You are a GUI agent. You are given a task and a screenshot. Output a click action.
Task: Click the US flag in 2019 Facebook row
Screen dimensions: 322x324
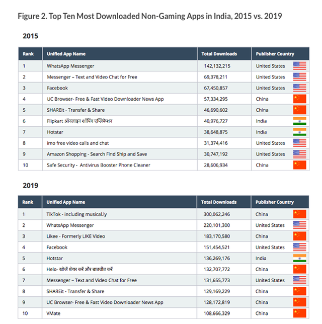(299, 247)
